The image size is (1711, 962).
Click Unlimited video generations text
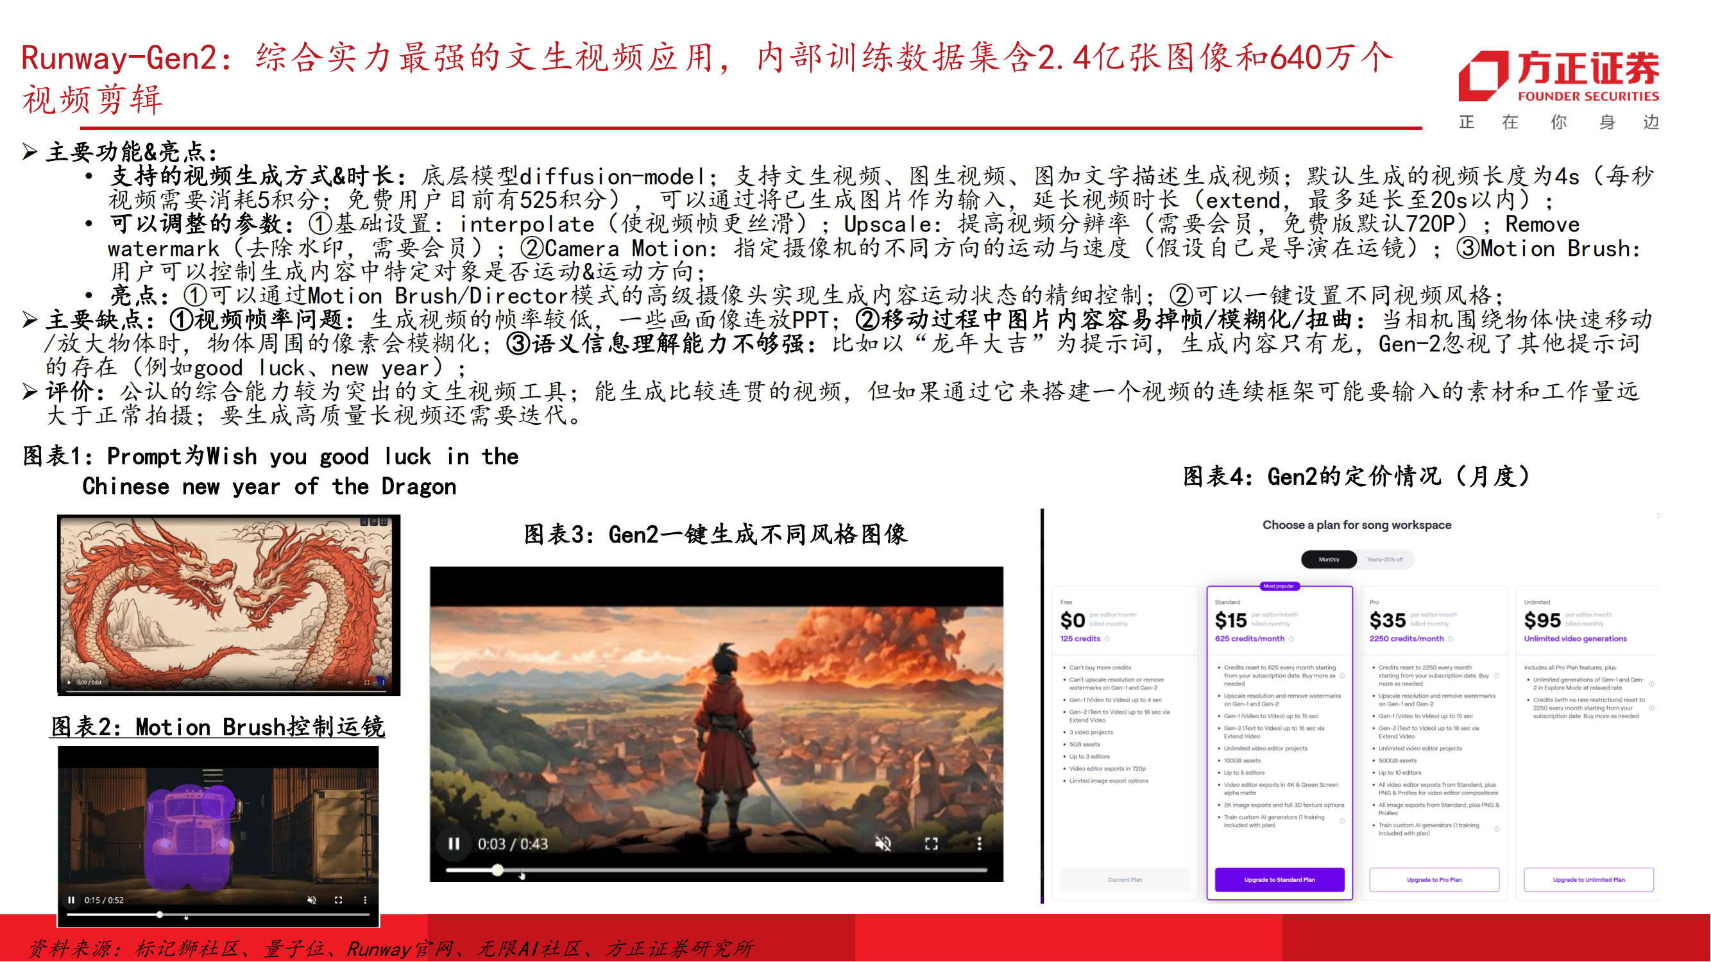click(x=1576, y=639)
